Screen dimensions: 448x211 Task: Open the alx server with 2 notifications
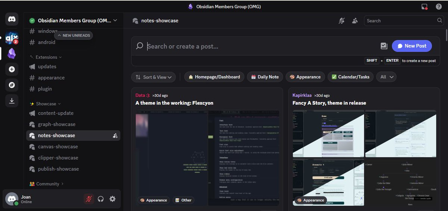pos(12,38)
